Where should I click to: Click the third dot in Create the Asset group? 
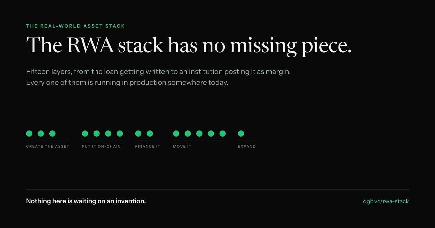[52, 133]
